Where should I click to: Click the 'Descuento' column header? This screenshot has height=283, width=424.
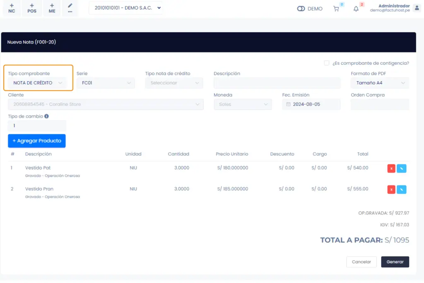[282, 154]
